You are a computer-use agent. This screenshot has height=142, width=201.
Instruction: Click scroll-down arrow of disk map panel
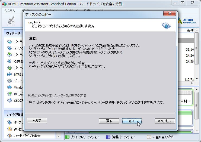coord(197,131)
